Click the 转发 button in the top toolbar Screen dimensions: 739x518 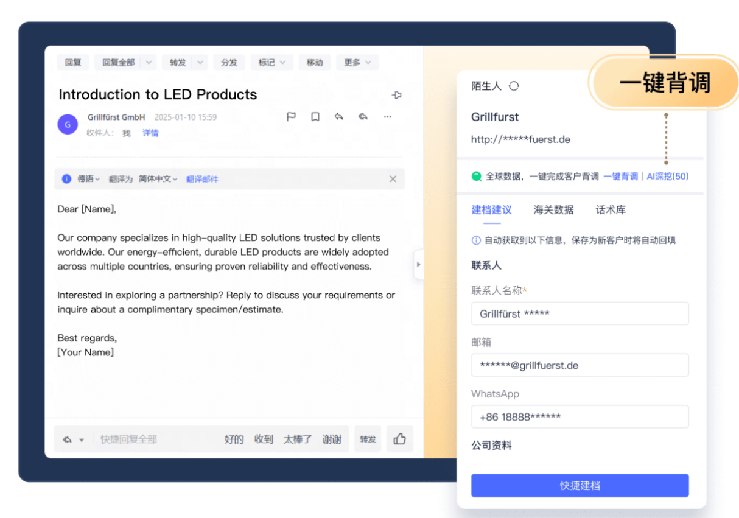pyautogui.click(x=178, y=62)
